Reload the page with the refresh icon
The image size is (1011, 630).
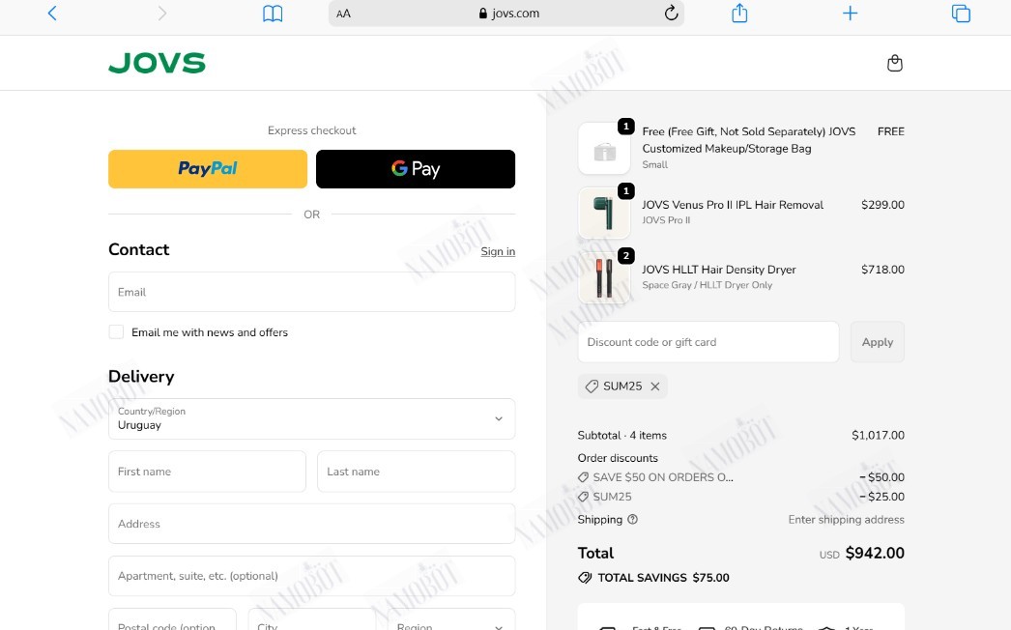point(671,13)
